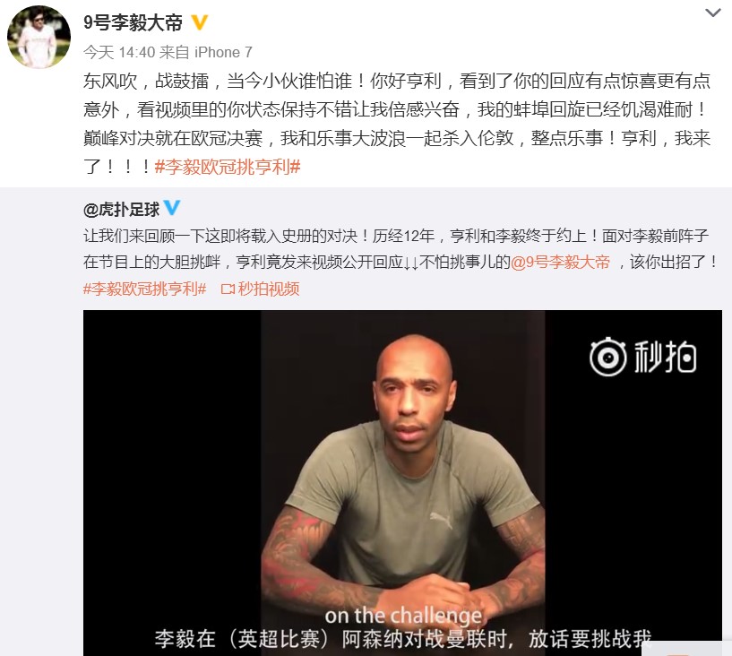
Task: Open hashtag #李毅欧冠挑亨利# in reposted text
Action: coord(145,289)
